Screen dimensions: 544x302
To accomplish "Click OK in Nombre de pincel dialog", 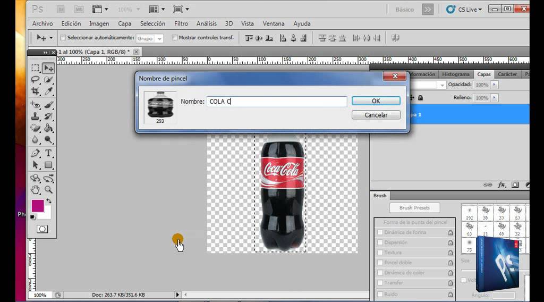I will tap(376, 100).
